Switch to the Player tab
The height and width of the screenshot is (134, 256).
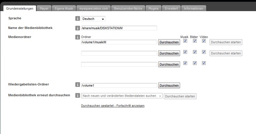(44, 8)
